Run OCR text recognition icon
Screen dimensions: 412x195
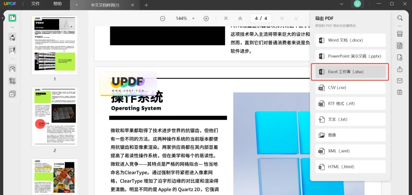click(x=400, y=34)
